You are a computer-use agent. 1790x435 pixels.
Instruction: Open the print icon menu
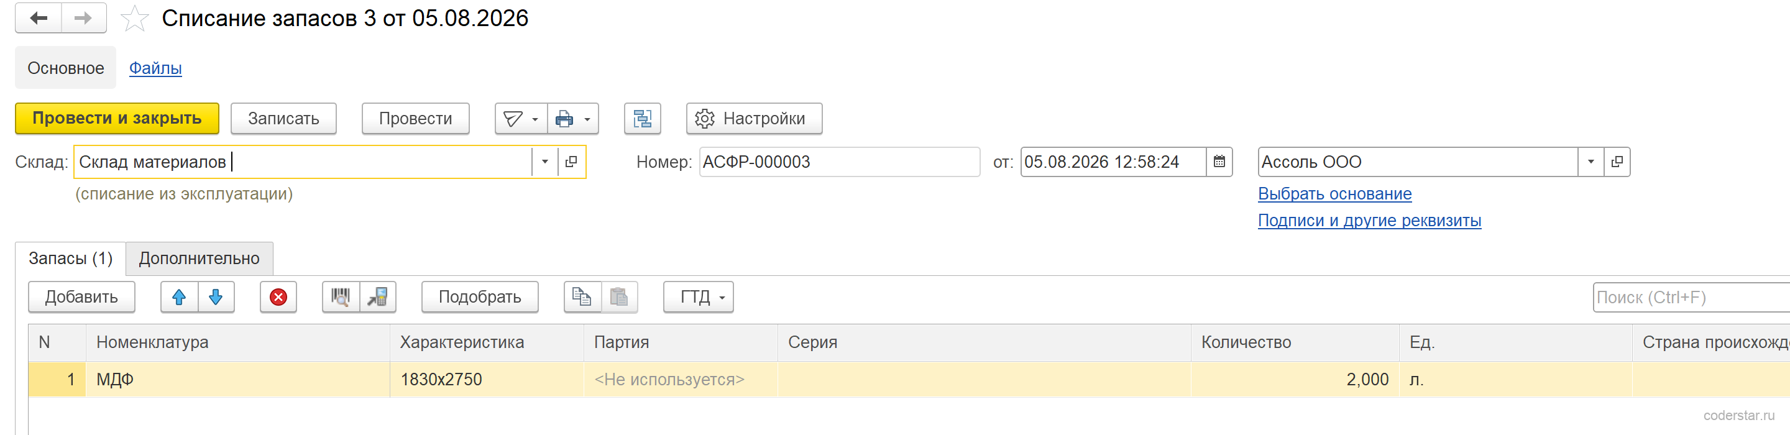click(573, 119)
